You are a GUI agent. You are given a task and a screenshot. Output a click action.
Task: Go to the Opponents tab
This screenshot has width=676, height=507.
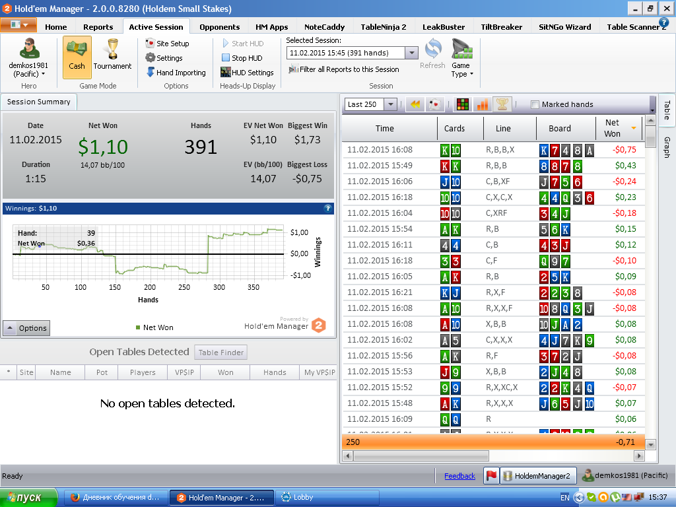(x=219, y=26)
